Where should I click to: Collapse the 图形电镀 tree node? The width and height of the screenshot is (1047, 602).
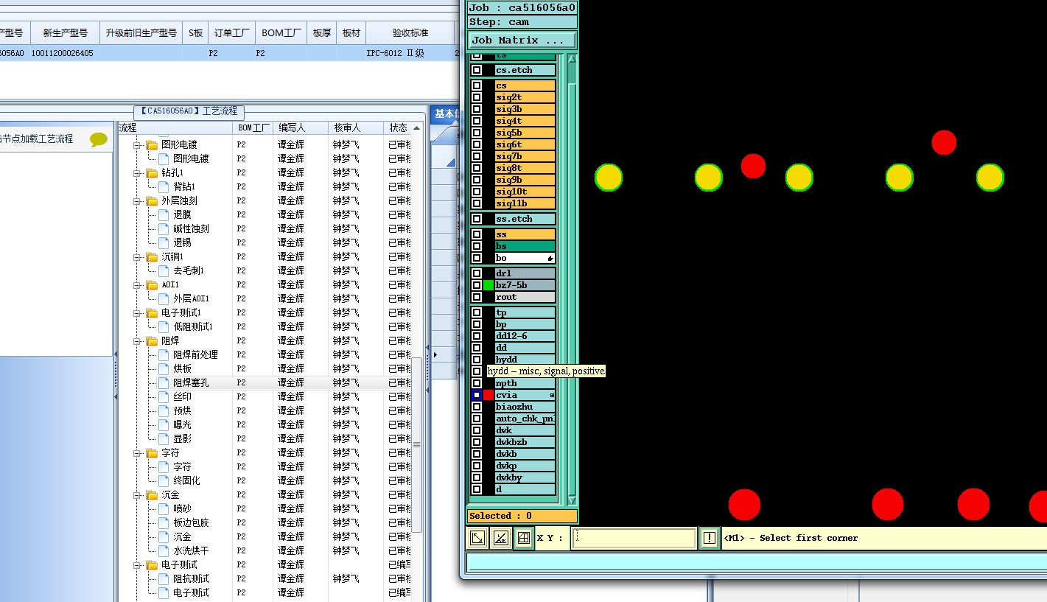[137, 144]
